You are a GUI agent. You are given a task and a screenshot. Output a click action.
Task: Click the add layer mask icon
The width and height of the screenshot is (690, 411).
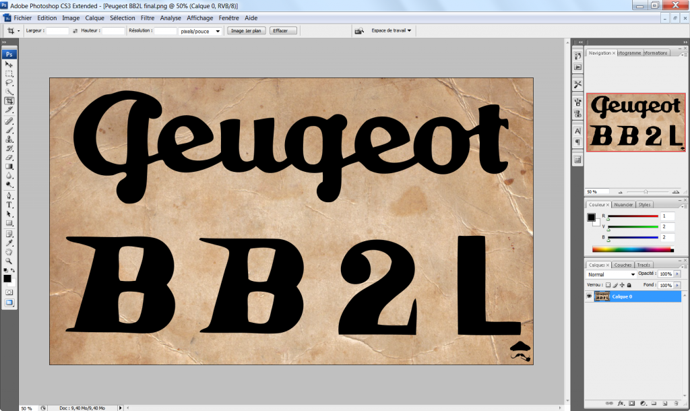(632, 403)
